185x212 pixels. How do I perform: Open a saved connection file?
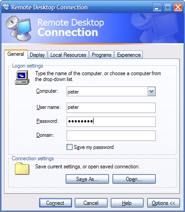click(x=134, y=179)
